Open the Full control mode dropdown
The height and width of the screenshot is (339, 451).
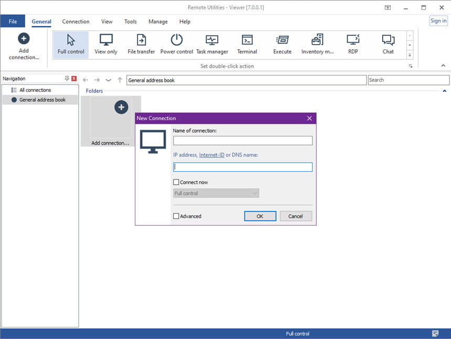216,193
